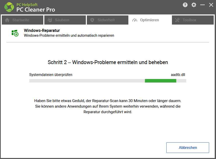Click the PC HelpSoft leaf logo
The width and height of the screenshot is (216, 159).
(9, 7)
